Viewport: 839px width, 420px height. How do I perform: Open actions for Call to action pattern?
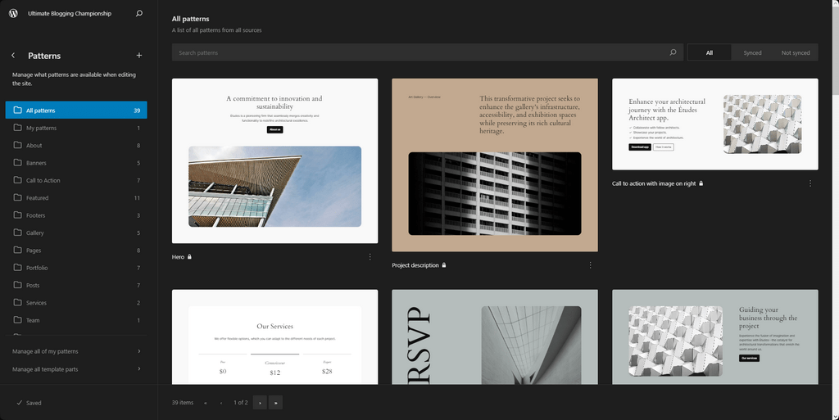810,183
